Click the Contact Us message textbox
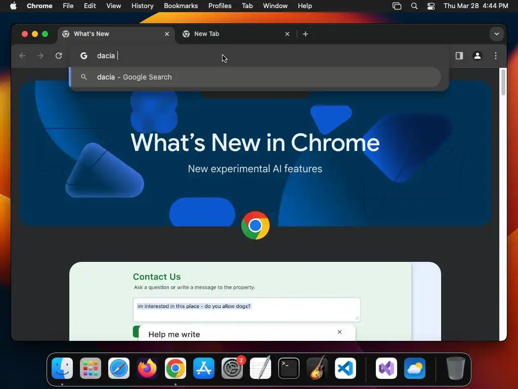The width and height of the screenshot is (518, 389). [x=246, y=309]
